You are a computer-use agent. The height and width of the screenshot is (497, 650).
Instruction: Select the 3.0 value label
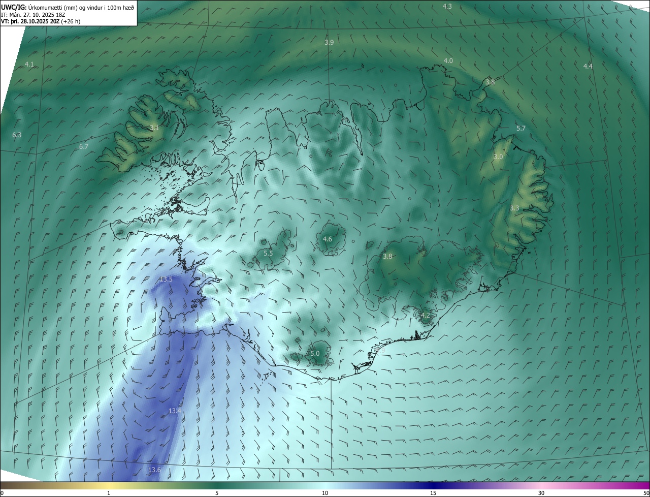point(498,157)
